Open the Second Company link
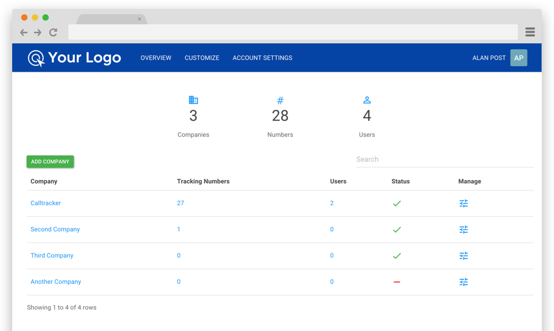Viewport: 554px width, 331px height. 55,229
